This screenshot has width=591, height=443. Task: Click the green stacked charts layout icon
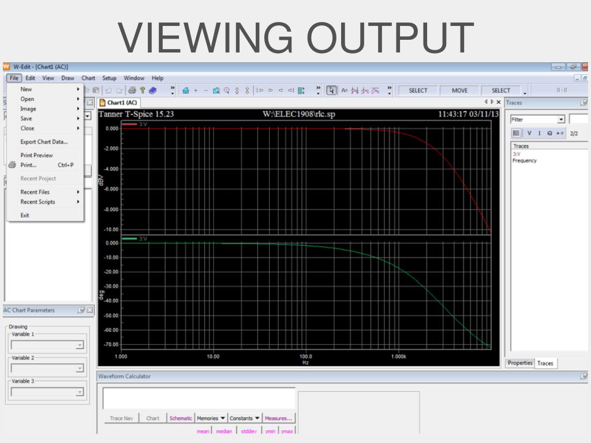301,91
